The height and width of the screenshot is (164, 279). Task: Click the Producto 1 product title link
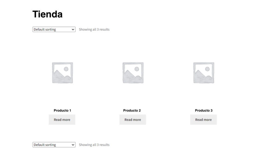point(62,110)
